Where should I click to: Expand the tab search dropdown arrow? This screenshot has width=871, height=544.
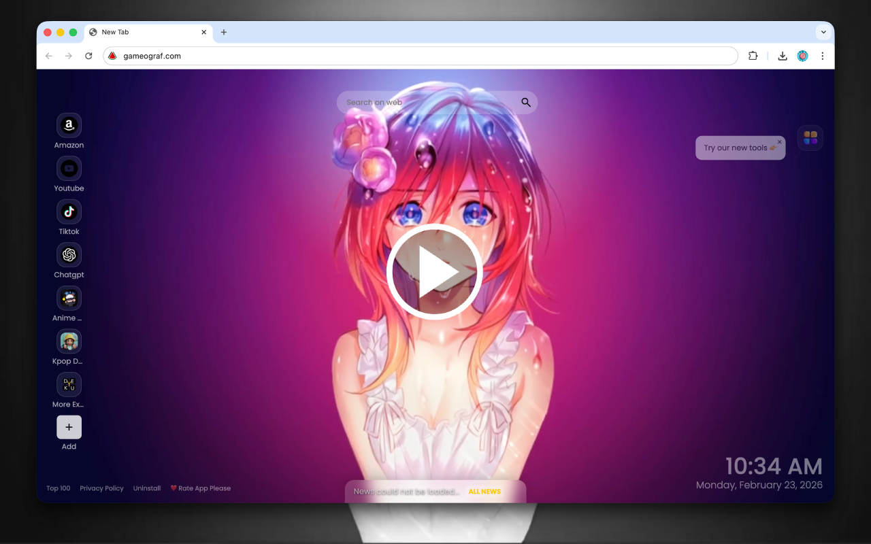[x=823, y=32]
